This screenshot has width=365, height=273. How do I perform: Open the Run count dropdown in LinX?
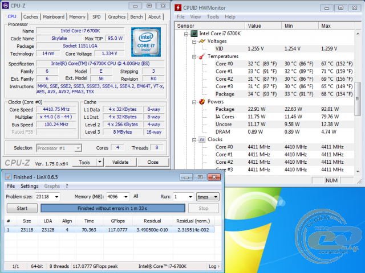click(x=190, y=197)
